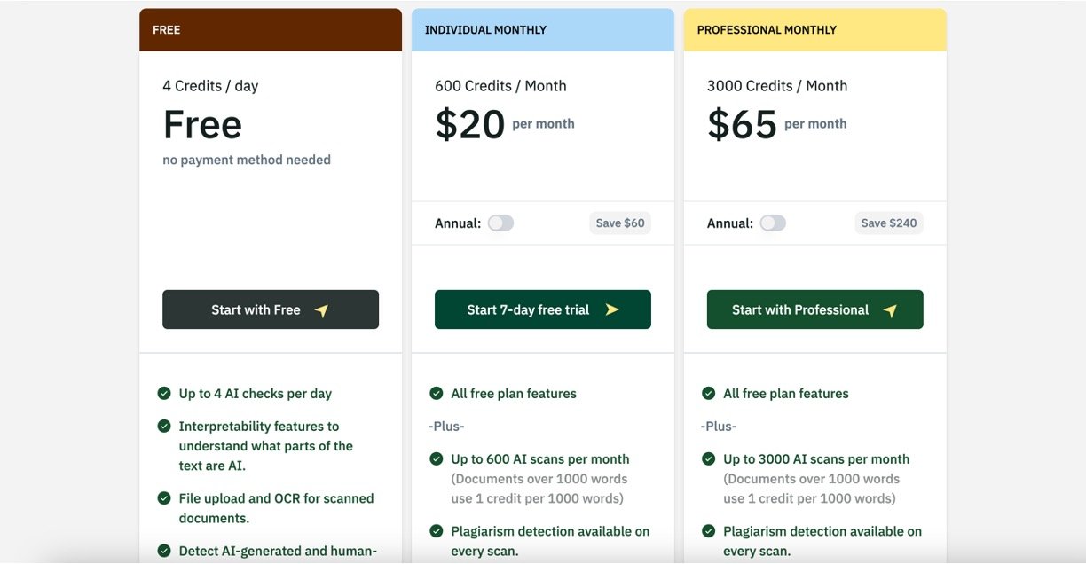
Task: Click the Save $240 badge
Action: pyautogui.click(x=889, y=223)
